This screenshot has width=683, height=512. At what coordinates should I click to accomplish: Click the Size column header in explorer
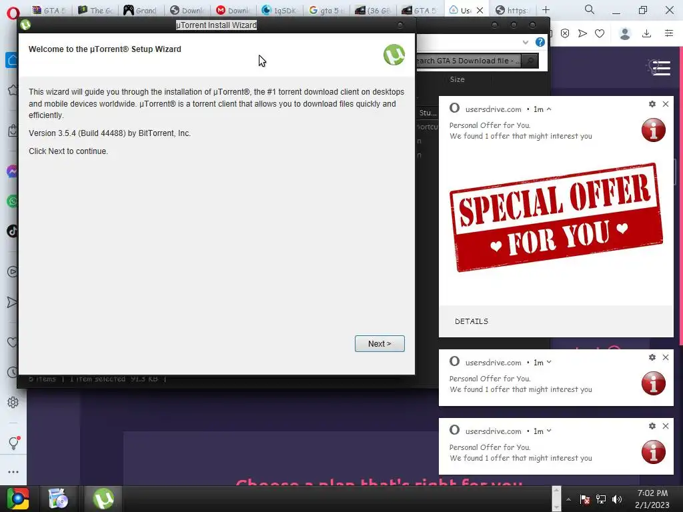point(457,79)
